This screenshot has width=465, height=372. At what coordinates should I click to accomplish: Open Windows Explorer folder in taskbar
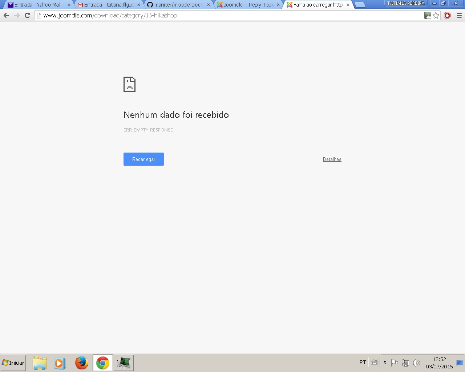pyautogui.click(x=40, y=363)
